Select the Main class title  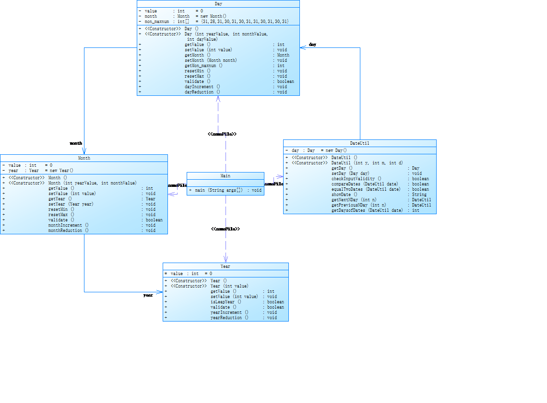[226, 176]
